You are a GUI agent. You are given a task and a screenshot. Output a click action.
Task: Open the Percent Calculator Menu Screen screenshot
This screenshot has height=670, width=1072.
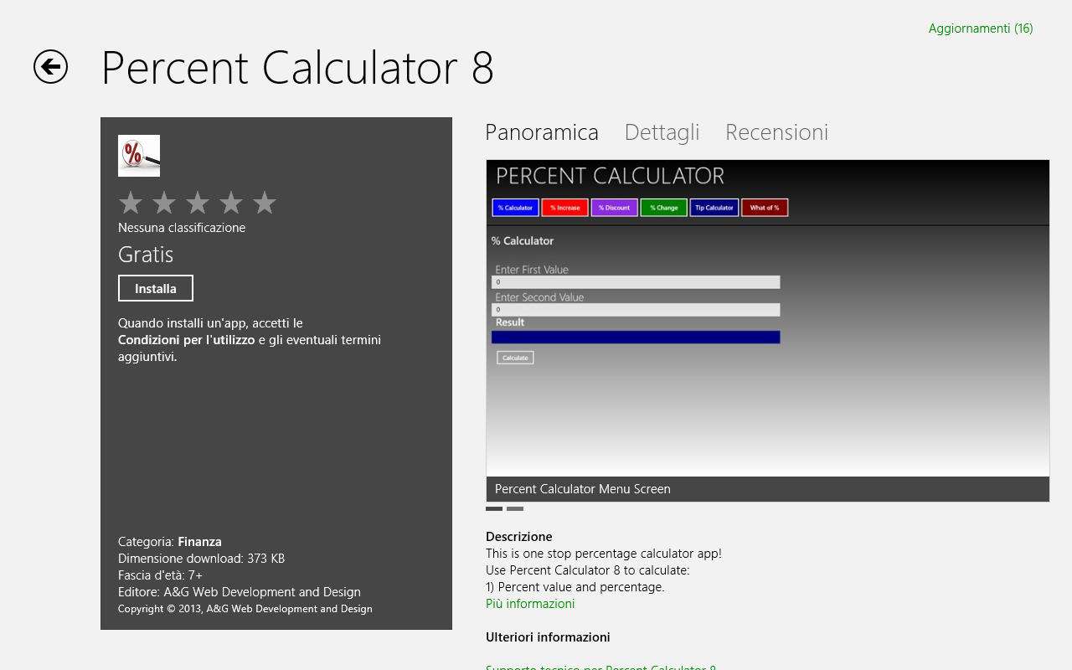pyautogui.click(x=767, y=331)
